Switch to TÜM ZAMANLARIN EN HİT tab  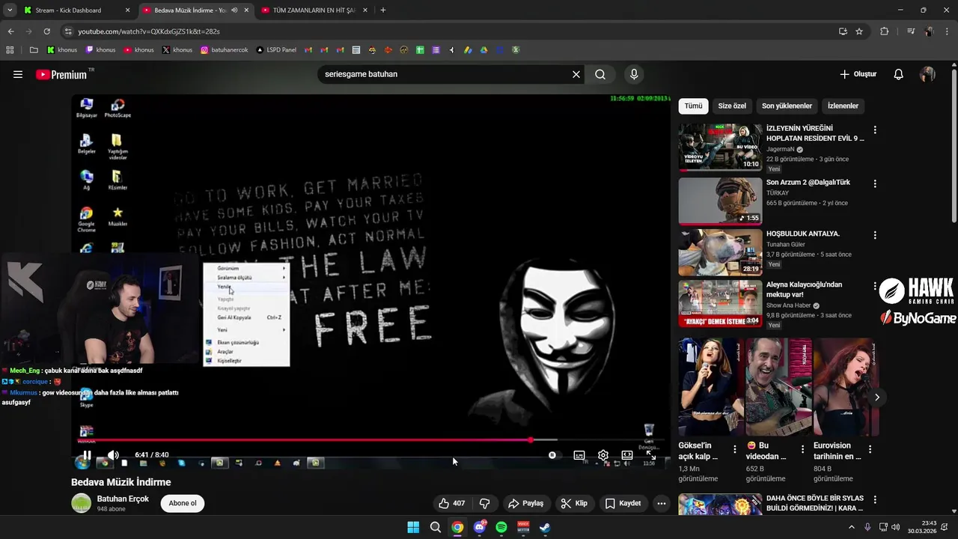coord(314,10)
